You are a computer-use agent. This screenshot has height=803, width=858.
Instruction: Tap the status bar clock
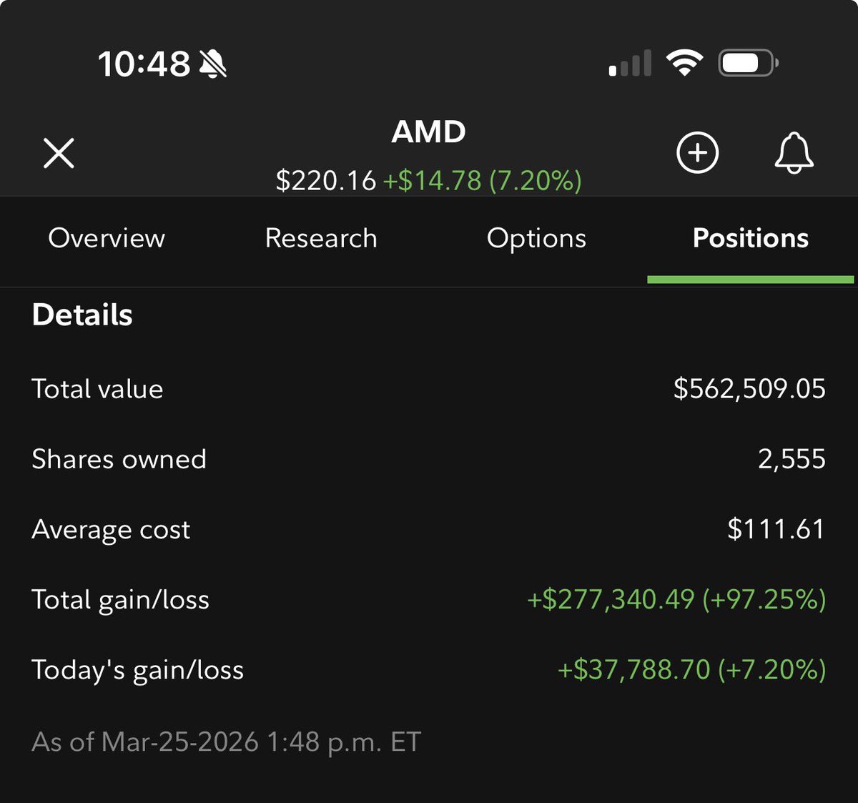pos(144,64)
